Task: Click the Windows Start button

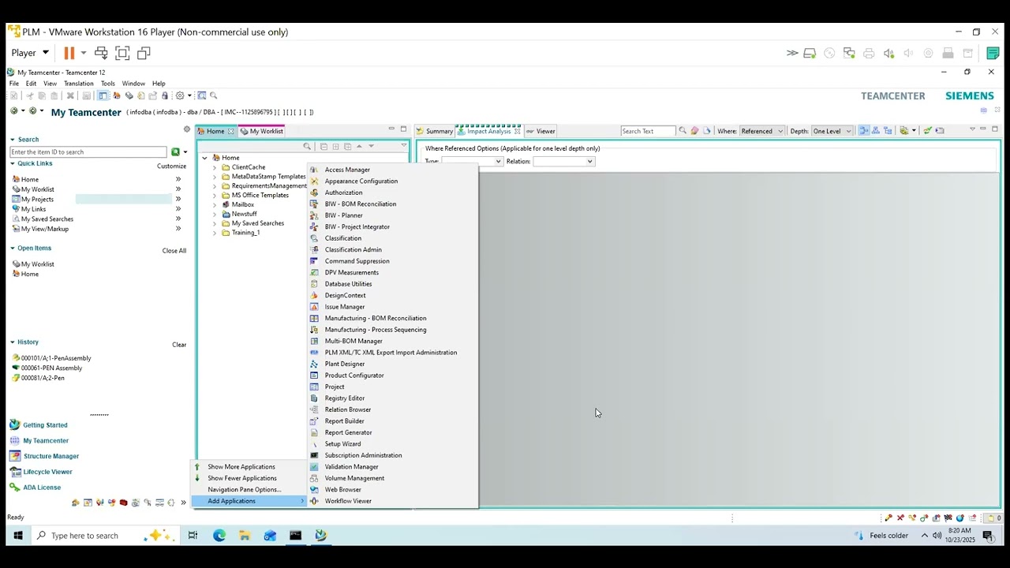Action: point(17,536)
